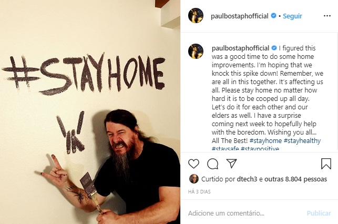Like the post with the heart icon

[193, 164]
